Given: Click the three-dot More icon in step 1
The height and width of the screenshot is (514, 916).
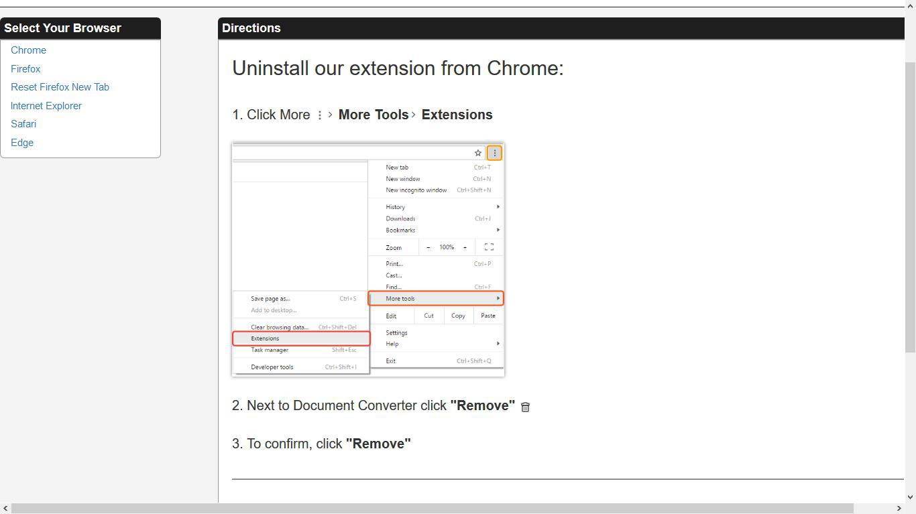Looking at the screenshot, I should click(320, 115).
